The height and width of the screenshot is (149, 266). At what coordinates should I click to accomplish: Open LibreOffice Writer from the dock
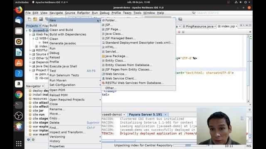click(x=19, y=52)
